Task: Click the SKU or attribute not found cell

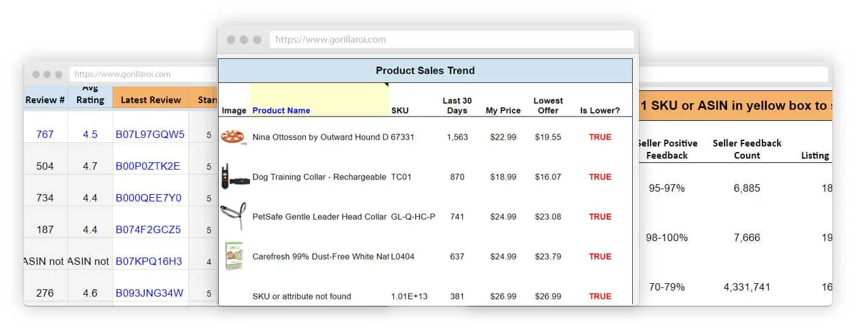Action: [301, 297]
